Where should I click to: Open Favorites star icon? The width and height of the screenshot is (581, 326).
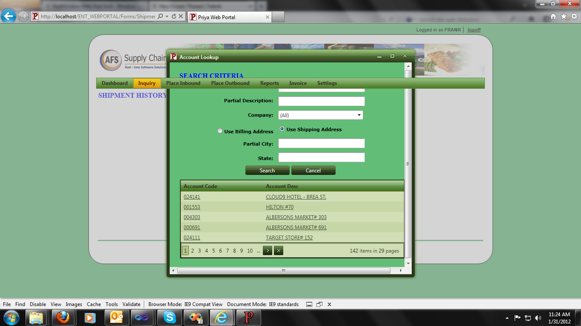click(x=564, y=17)
